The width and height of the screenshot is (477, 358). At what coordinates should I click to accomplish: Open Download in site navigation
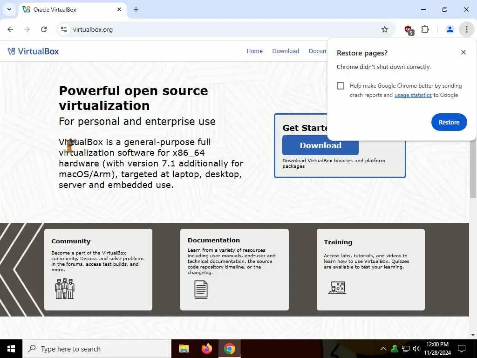(x=286, y=51)
